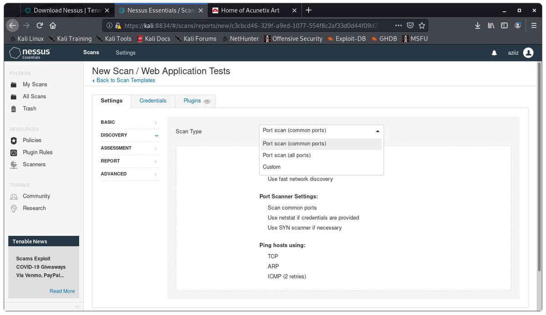Click the My Scans folder icon
This screenshot has height=315, width=546.
point(14,85)
